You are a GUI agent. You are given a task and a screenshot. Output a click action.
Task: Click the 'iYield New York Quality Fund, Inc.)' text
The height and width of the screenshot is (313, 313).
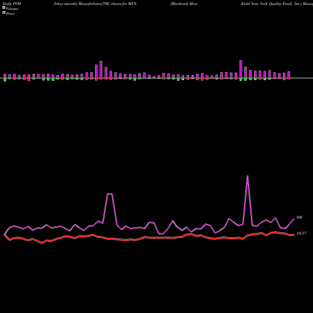(271, 4)
